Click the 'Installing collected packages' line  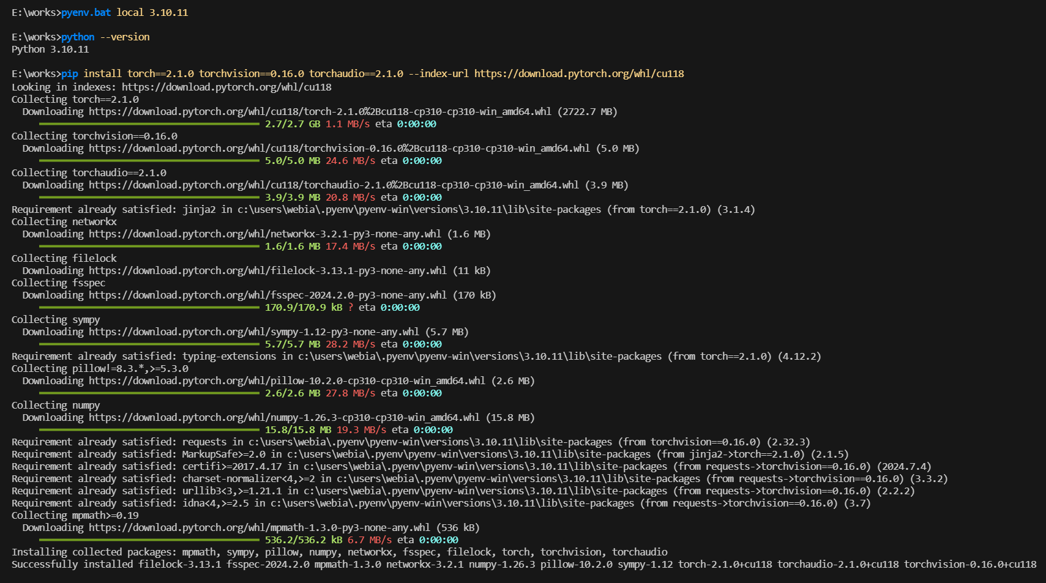(x=340, y=552)
